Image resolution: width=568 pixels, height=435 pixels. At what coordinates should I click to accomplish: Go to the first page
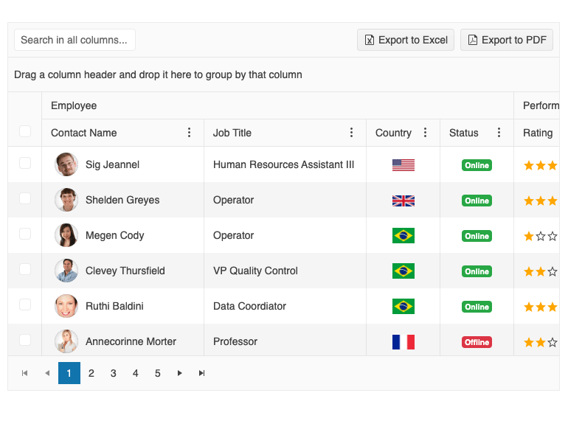click(x=24, y=373)
